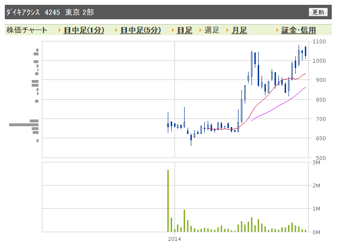Click the orange arrow before 日足
338x251 pixels.
click(173, 30)
